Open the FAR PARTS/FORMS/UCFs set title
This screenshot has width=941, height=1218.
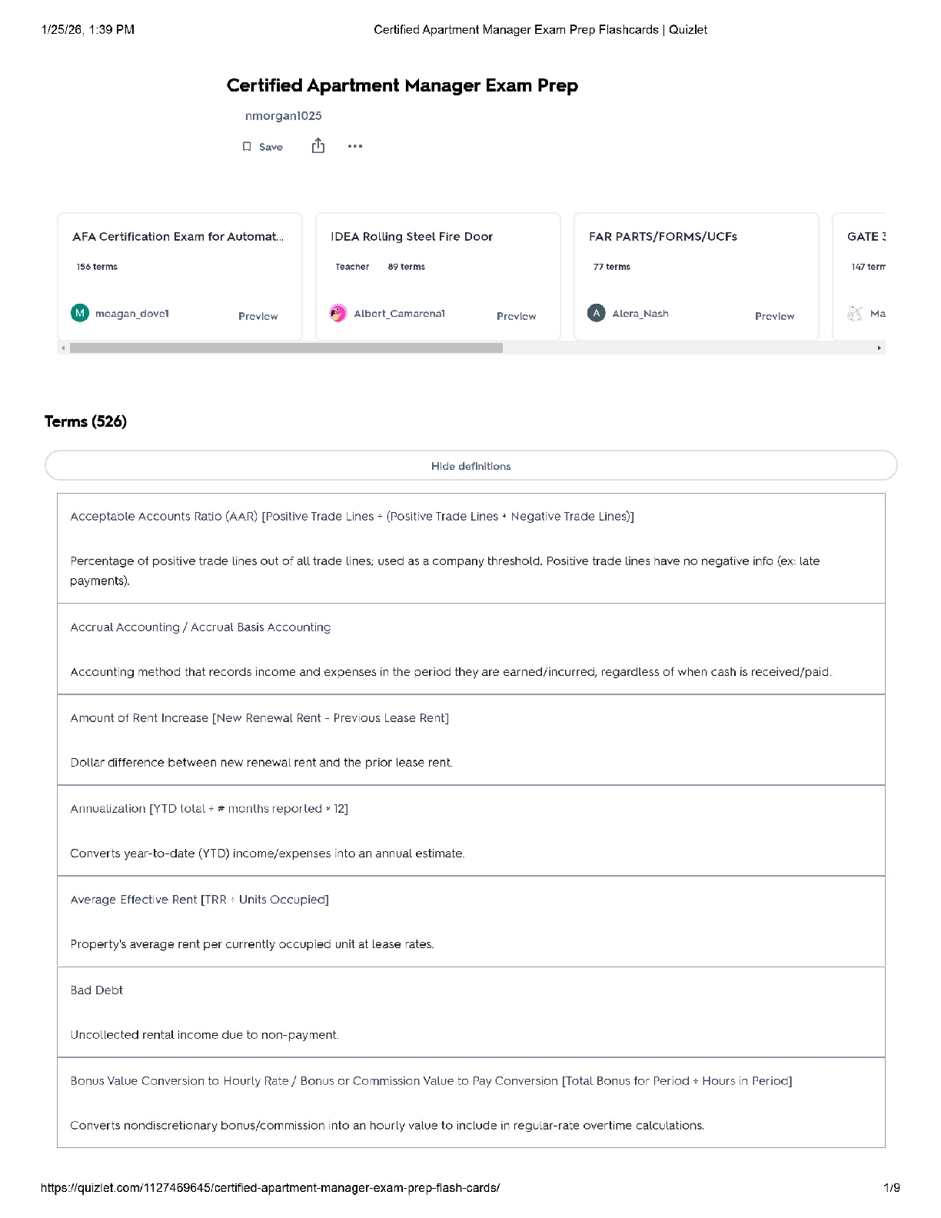pyautogui.click(x=663, y=237)
